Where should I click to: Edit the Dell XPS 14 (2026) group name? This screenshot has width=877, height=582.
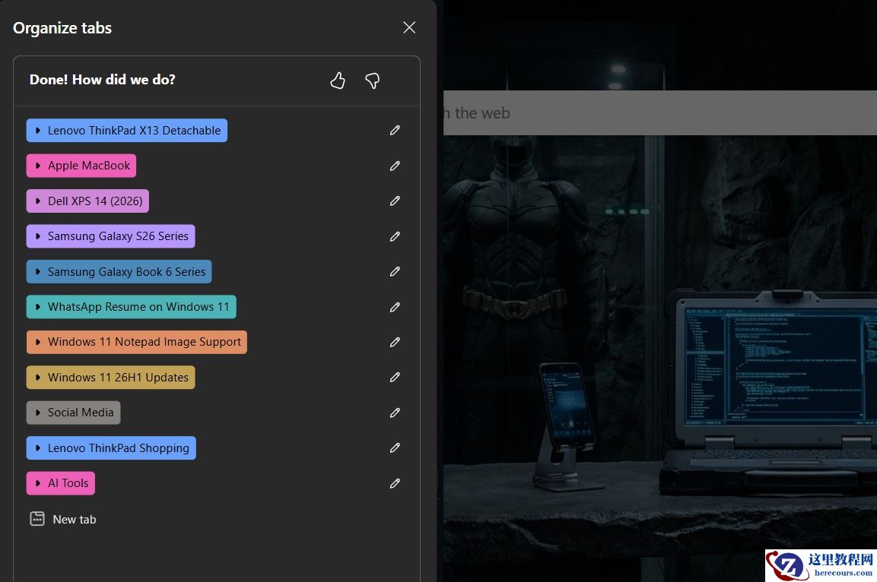tap(395, 201)
